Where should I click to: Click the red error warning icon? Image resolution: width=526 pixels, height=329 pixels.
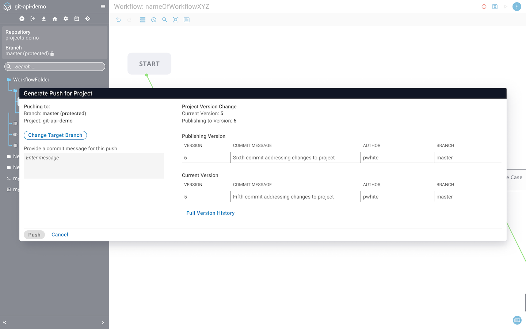click(x=484, y=7)
